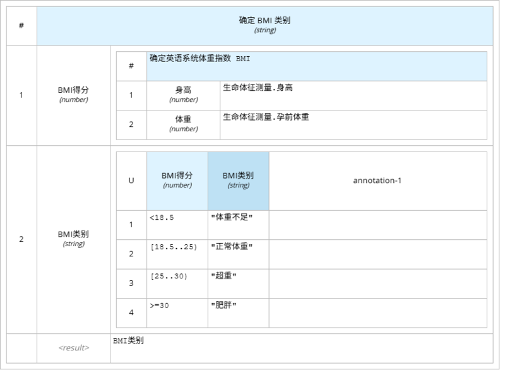Click the 确定英语系统体重指数 BMI function header

(316, 66)
